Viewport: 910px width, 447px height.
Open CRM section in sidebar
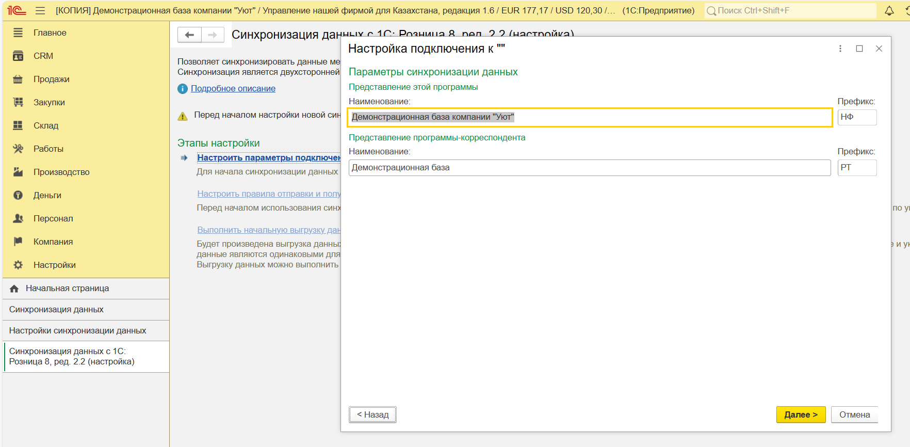[43, 56]
